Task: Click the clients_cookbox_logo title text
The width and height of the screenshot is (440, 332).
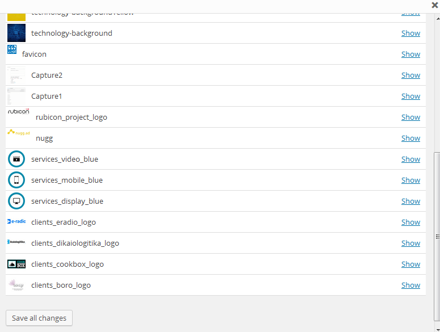Action: (68, 264)
